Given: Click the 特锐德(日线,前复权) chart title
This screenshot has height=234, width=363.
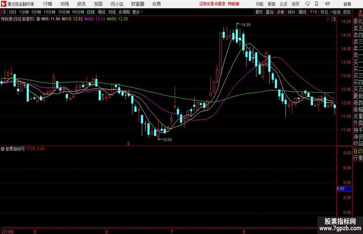Looking at the screenshot, I should pos(18,19).
